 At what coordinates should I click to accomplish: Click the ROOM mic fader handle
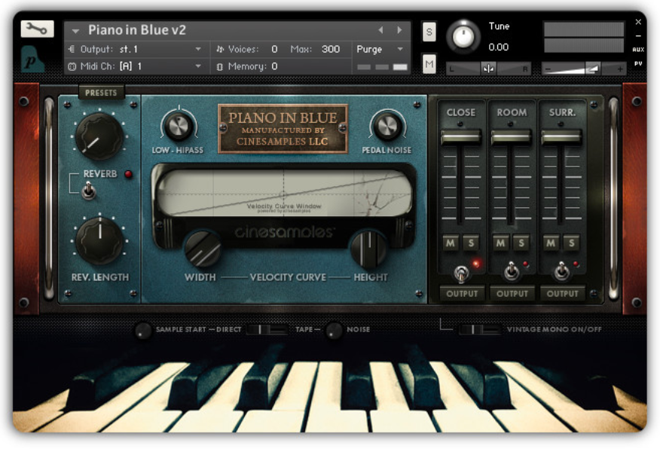511,137
